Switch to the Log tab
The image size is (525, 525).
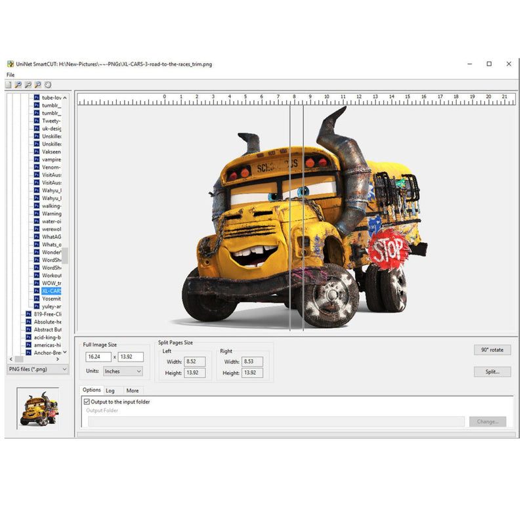(112, 389)
